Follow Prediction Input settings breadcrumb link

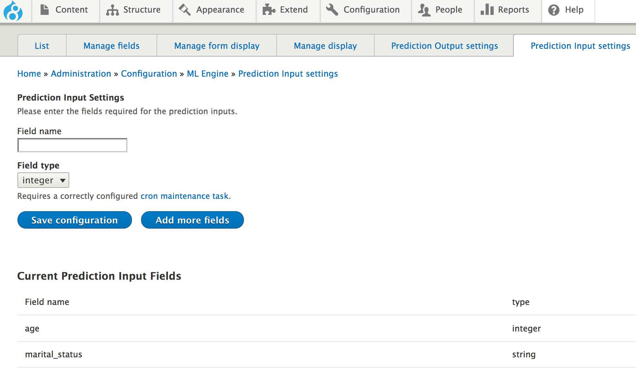pyautogui.click(x=288, y=74)
